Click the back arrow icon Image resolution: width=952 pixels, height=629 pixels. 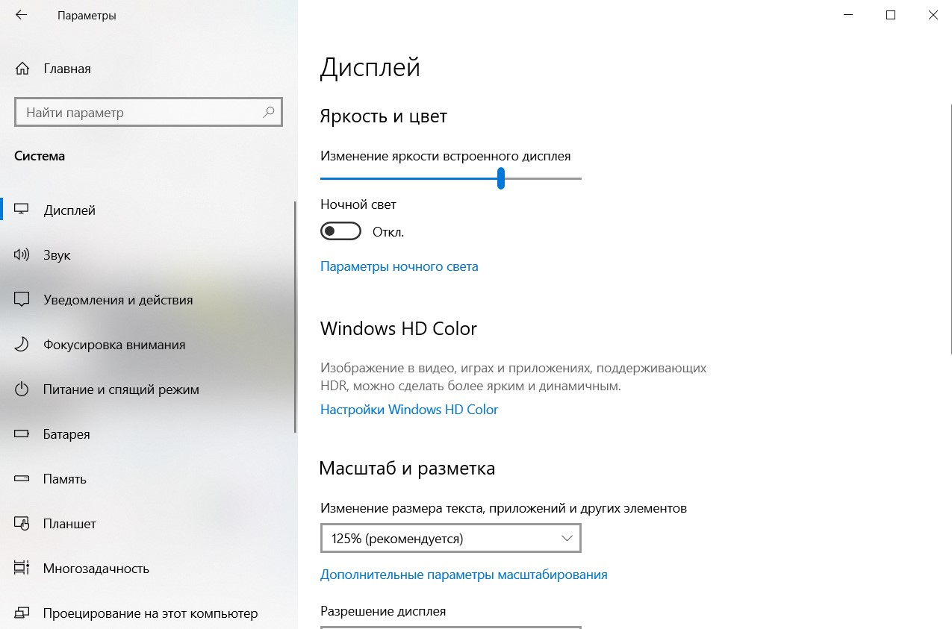(21, 15)
